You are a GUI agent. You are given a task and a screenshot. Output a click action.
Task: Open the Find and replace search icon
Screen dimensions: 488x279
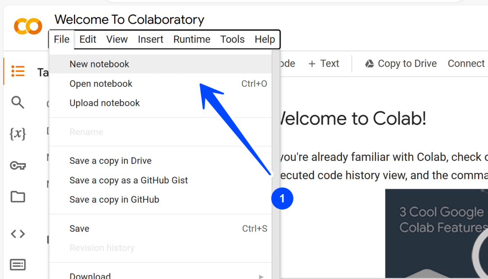[18, 102]
